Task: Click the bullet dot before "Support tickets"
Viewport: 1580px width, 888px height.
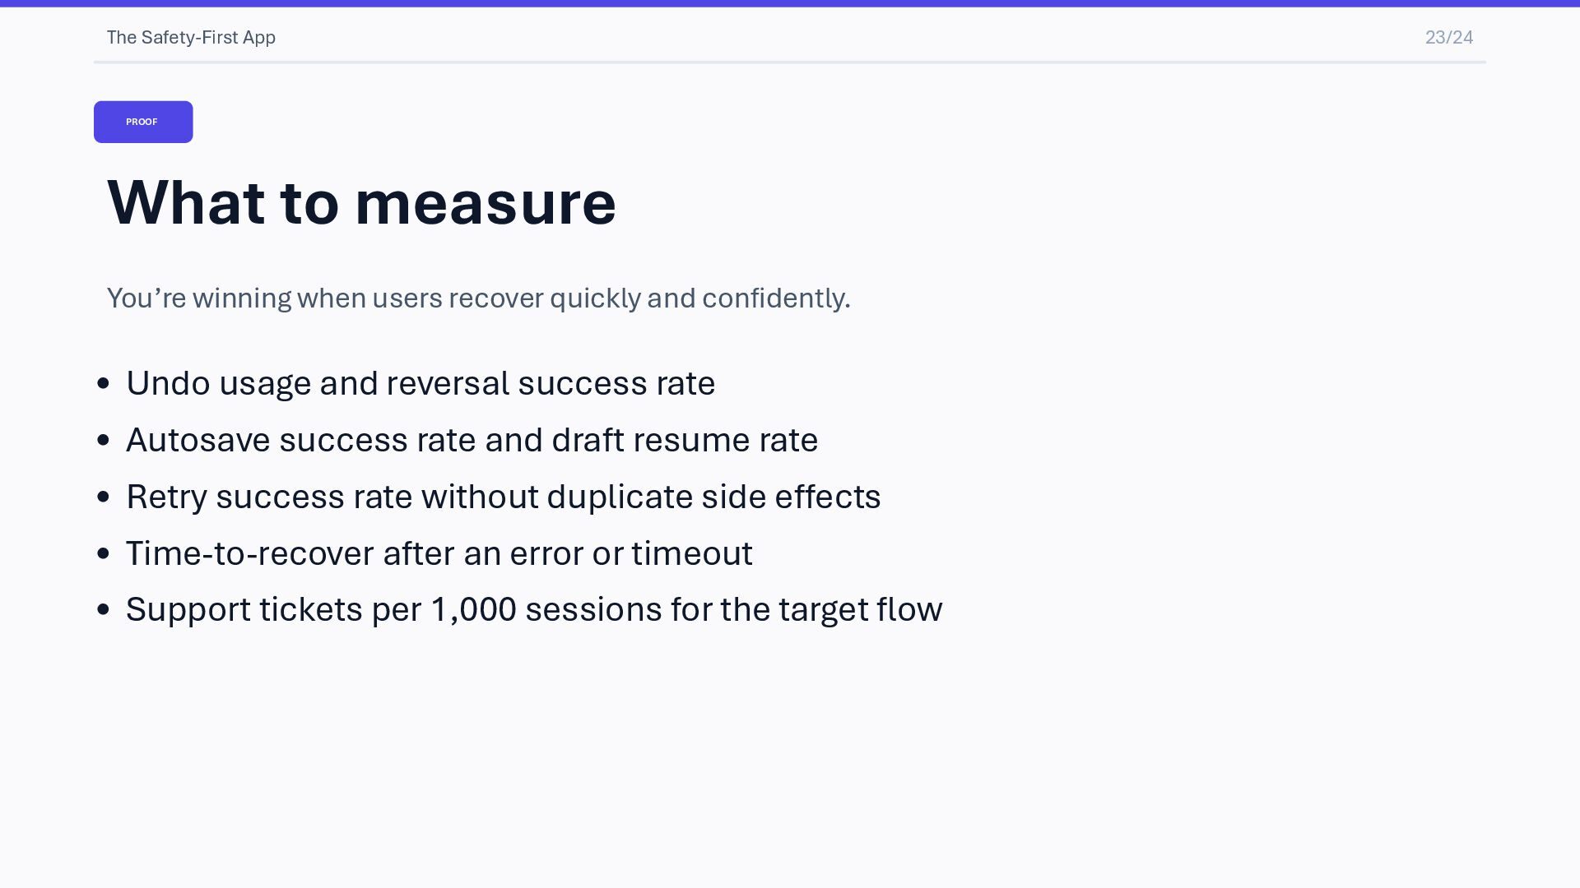Action: [103, 609]
